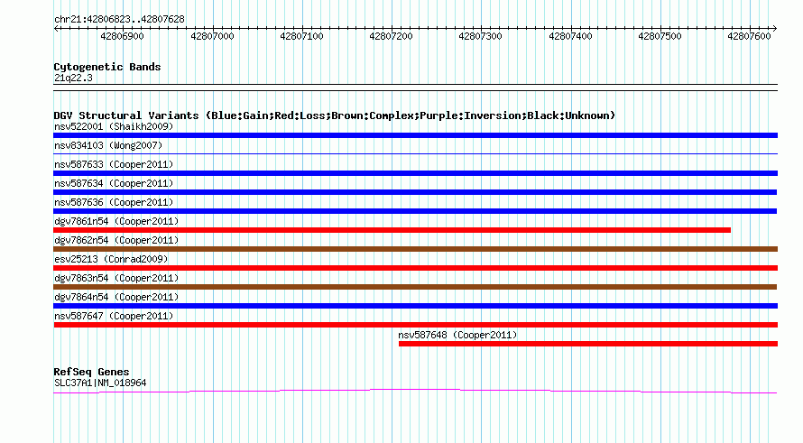Viewport: 803px width, 443px height.
Task: Click the nsv522001 (Shaikh2009) variant label
Action: pos(114,126)
